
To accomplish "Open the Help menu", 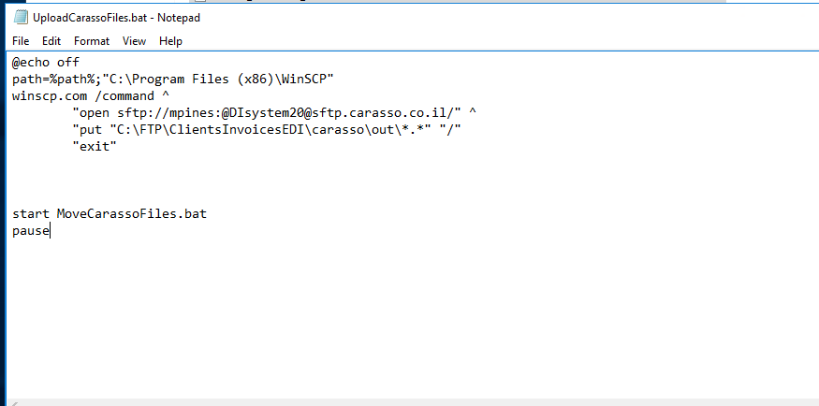I will [x=170, y=41].
